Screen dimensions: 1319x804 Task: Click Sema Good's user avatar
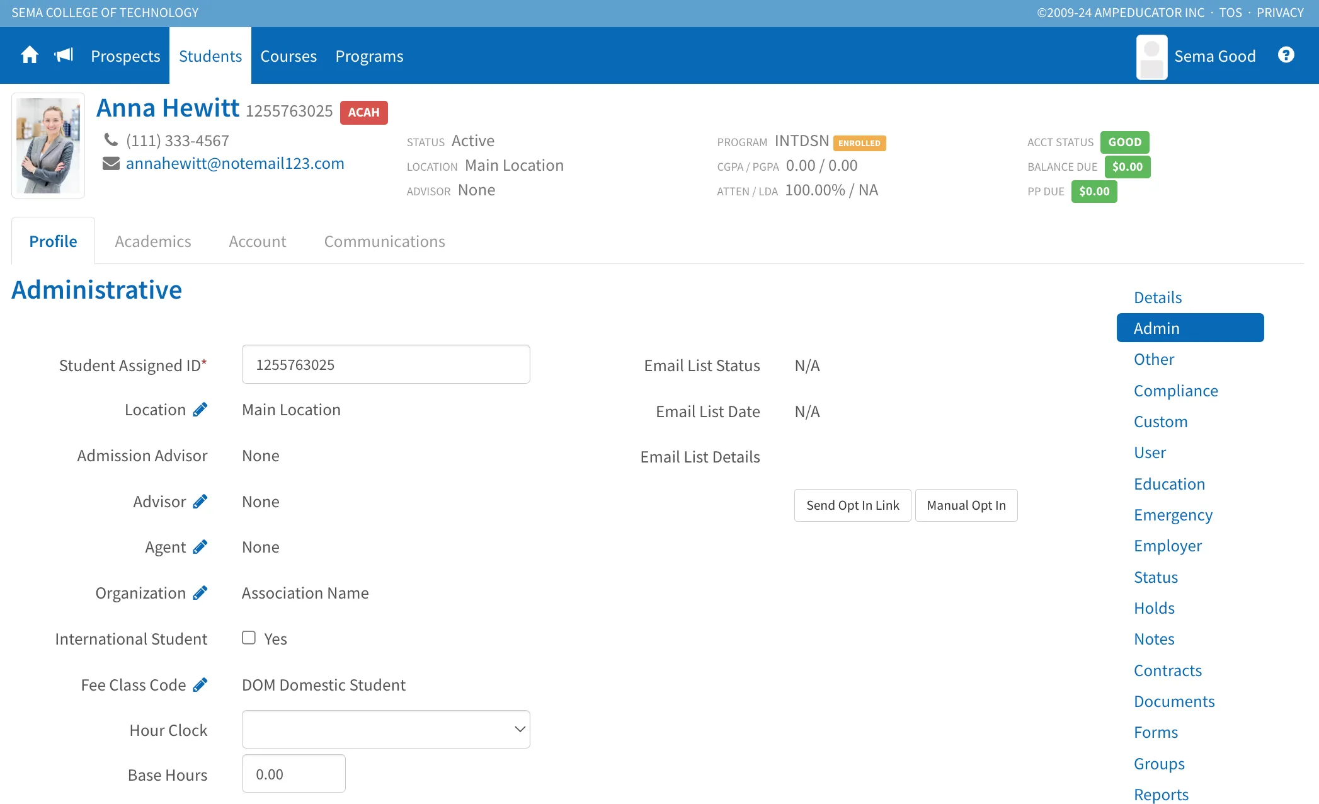pyautogui.click(x=1151, y=57)
